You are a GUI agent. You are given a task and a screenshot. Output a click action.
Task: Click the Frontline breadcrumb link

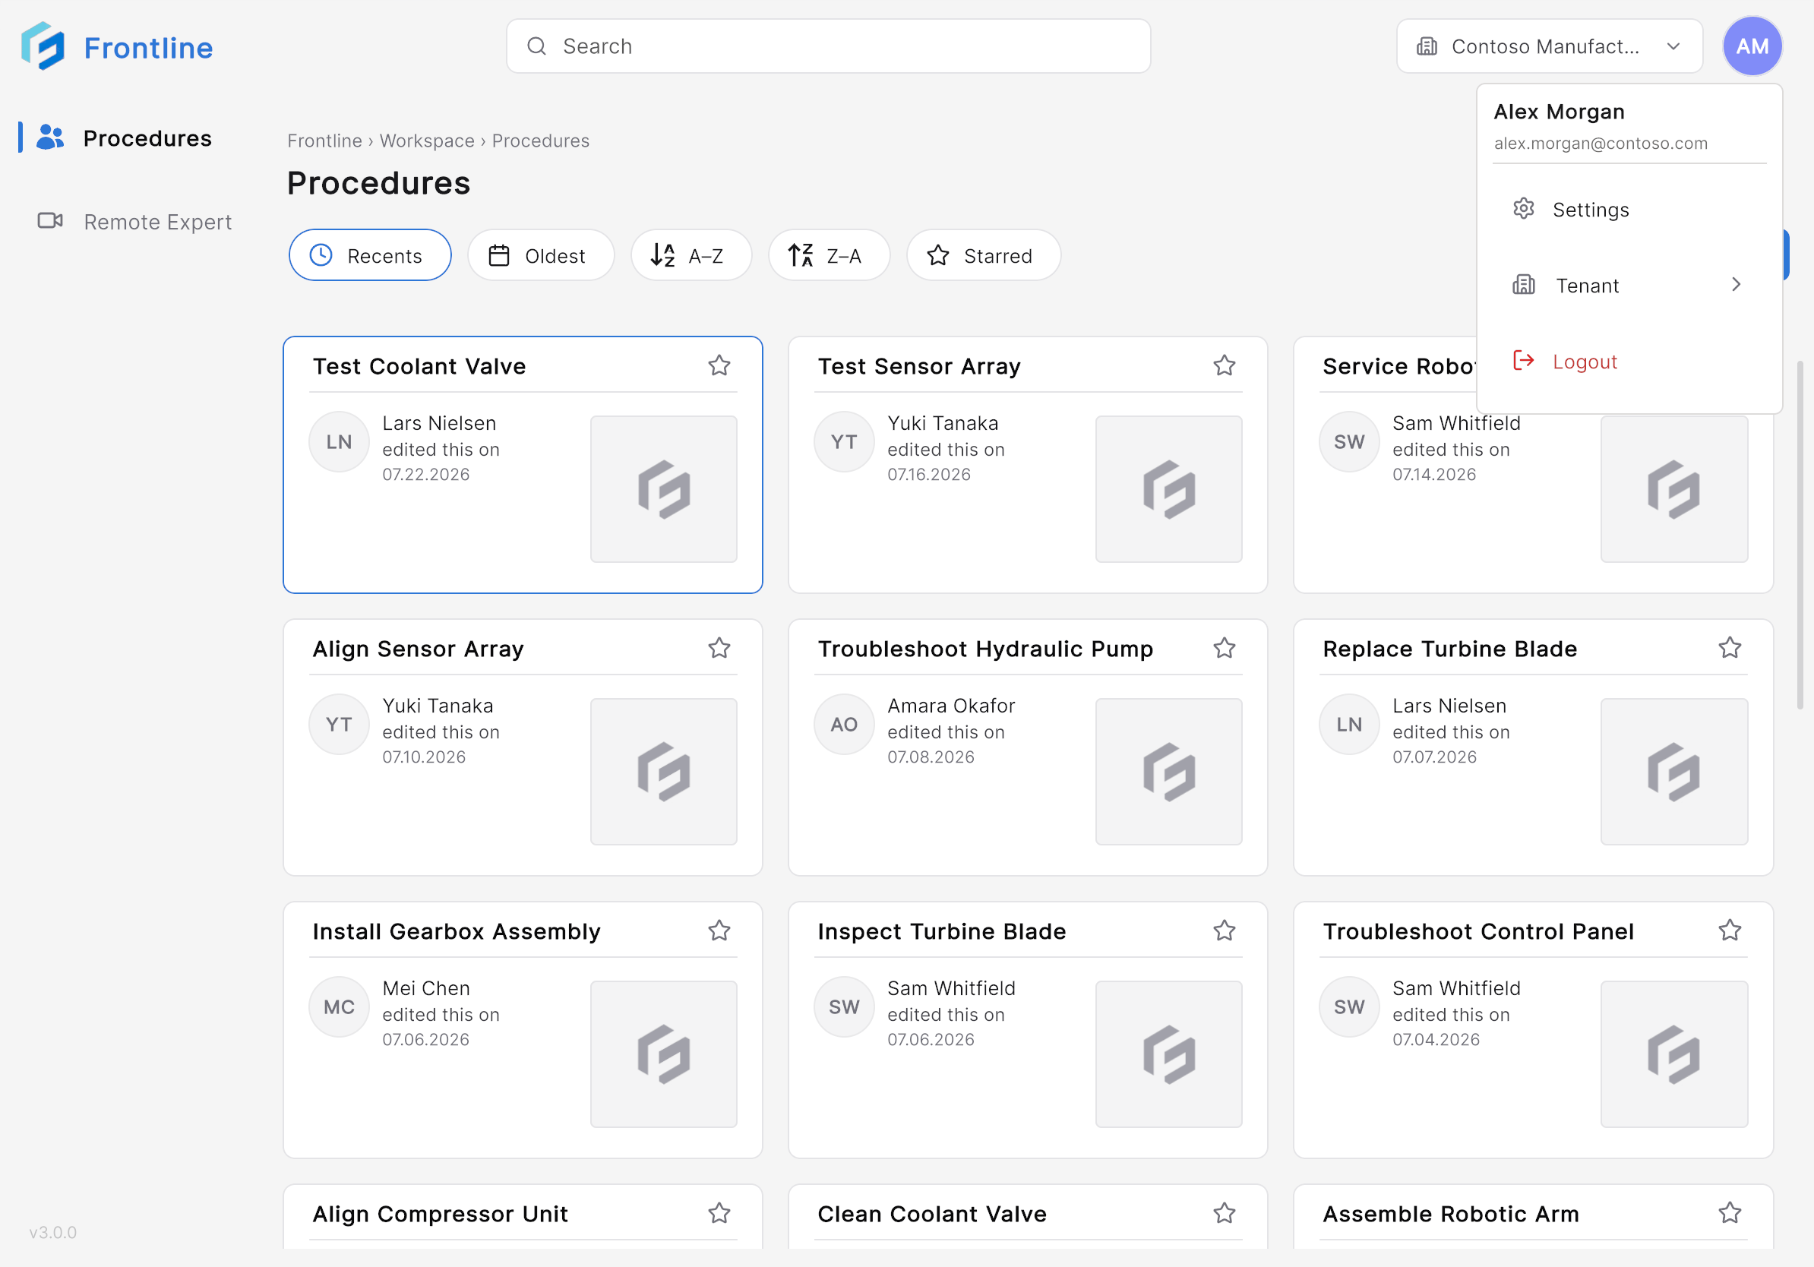(324, 141)
